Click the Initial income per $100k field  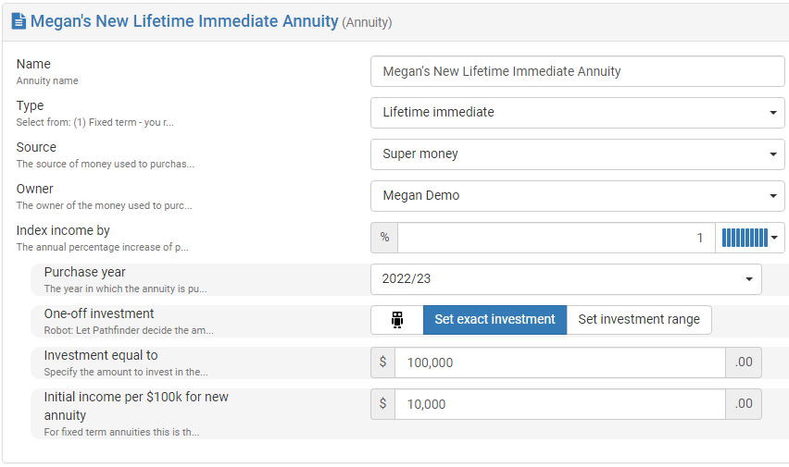click(x=559, y=404)
